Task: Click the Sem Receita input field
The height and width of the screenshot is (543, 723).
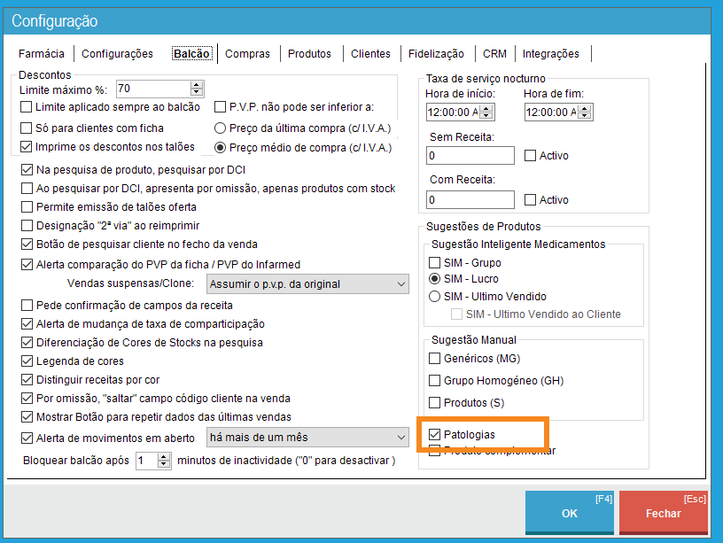Action: [470, 156]
